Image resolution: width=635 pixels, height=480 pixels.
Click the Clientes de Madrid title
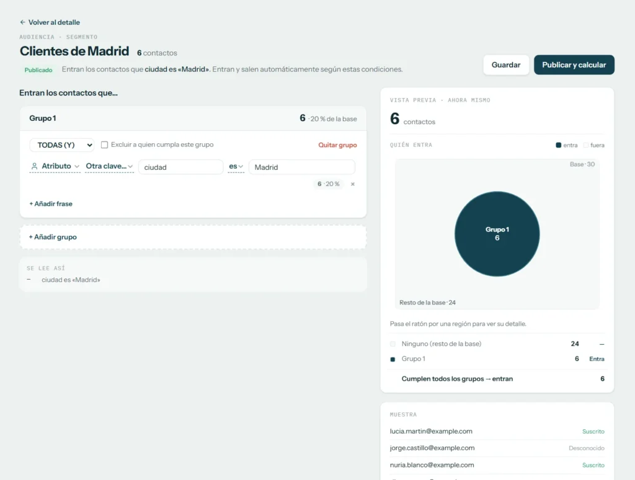tap(74, 51)
